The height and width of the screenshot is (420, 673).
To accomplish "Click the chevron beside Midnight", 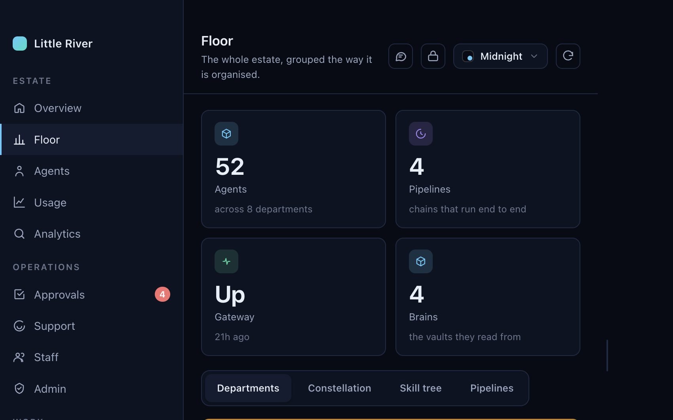I will (x=534, y=56).
